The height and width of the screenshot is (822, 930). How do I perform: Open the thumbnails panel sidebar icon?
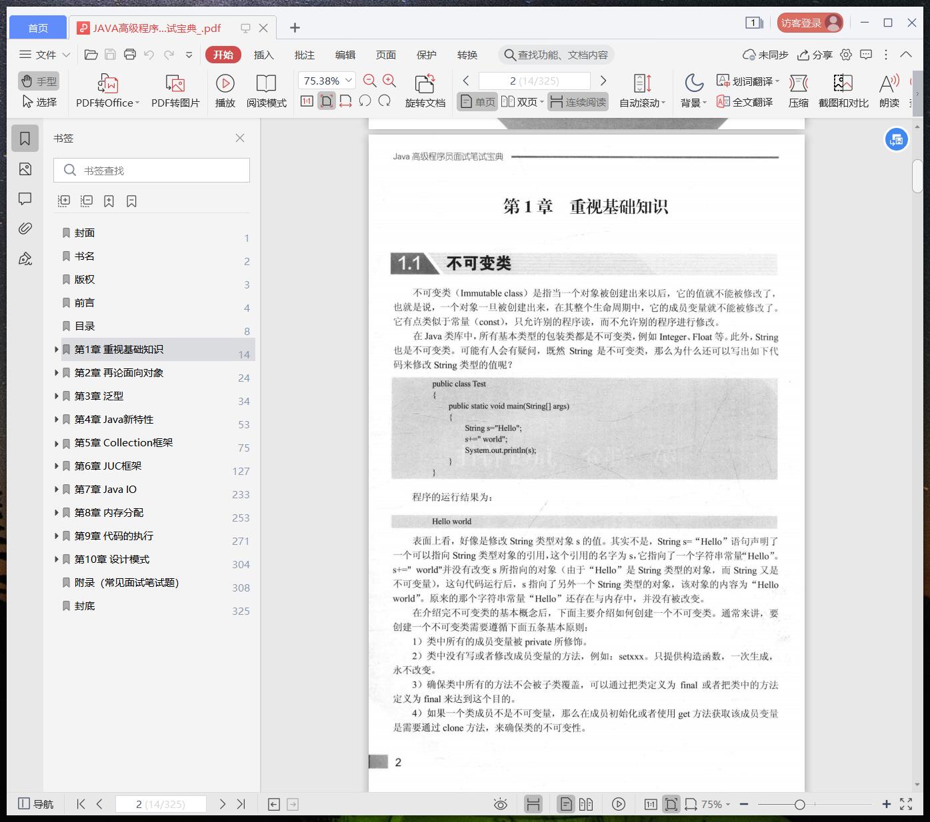click(x=25, y=169)
